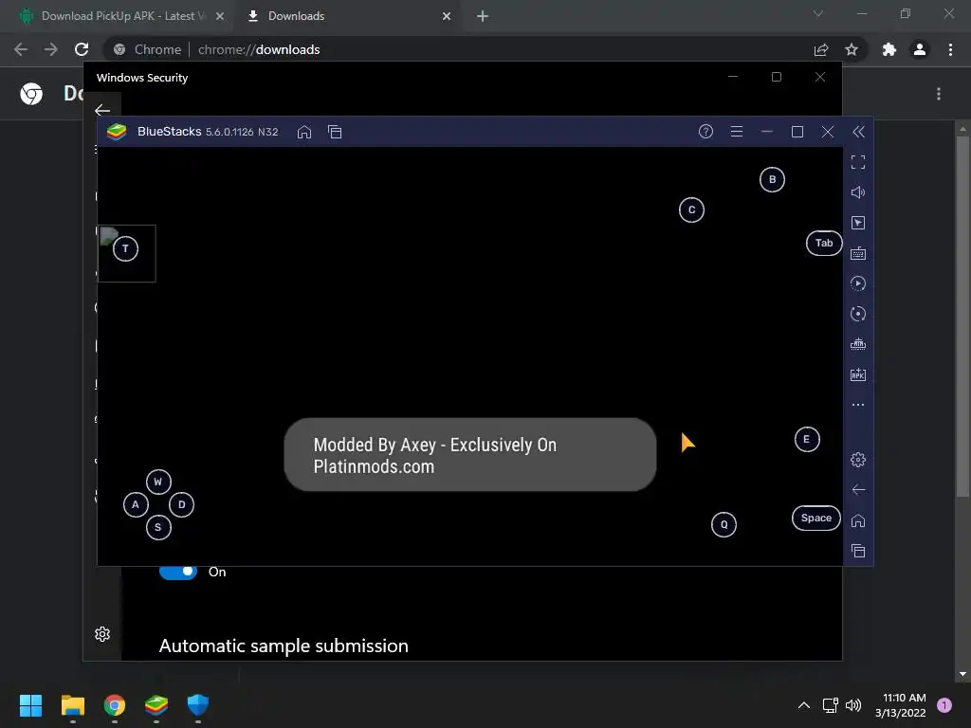The image size is (971, 728).
Task: Open notification badge in system tray
Action: pyautogui.click(x=944, y=705)
